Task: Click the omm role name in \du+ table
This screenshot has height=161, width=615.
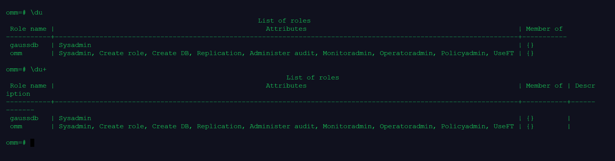Action: coord(16,126)
